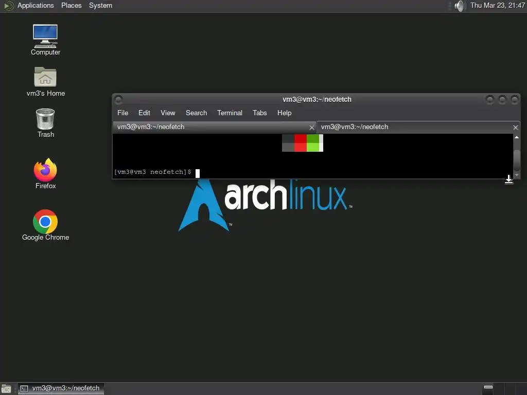Click the terminal prompt line [vm3@vm3 neofetch]$

tap(152, 172)
